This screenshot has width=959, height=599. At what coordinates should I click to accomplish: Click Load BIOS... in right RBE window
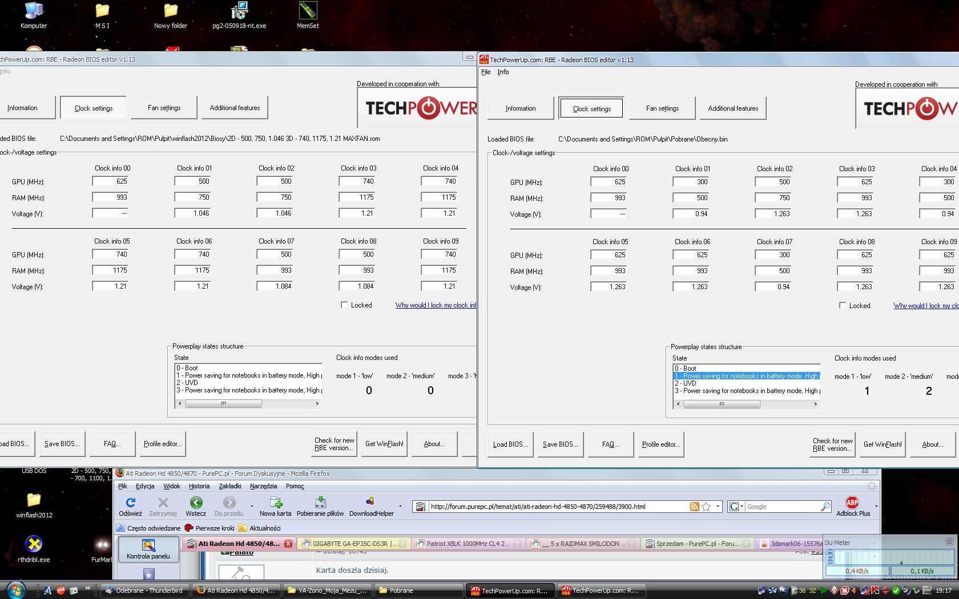[510, 444]
